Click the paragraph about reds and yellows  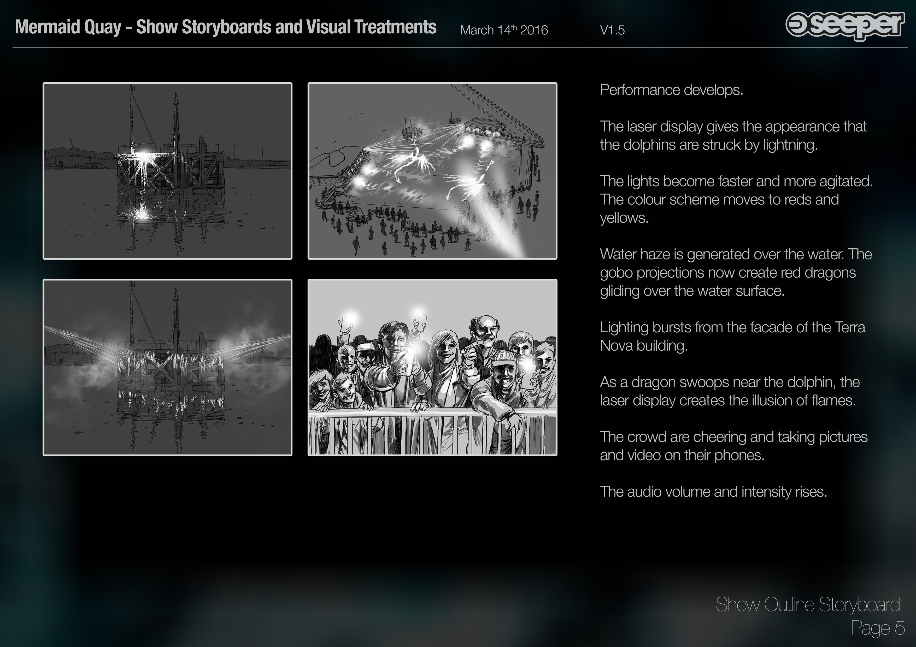pyautogui.click(x=736, y=199)
